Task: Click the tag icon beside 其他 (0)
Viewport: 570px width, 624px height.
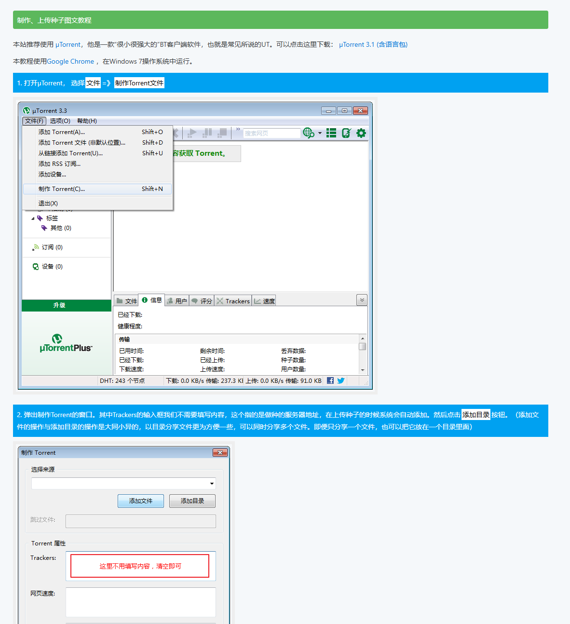Action: [44, 228]
